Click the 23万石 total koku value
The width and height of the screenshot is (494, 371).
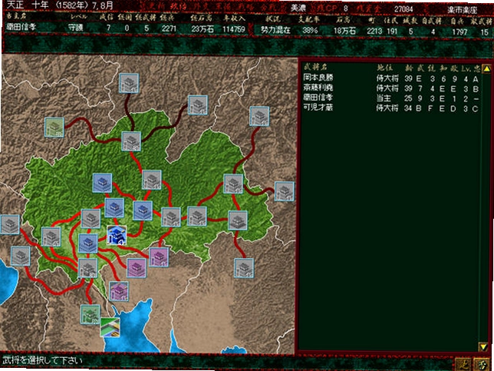203,28
